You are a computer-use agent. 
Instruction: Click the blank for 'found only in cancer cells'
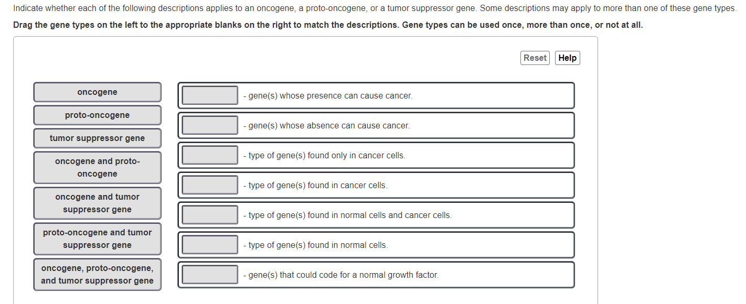click(209, 155)
